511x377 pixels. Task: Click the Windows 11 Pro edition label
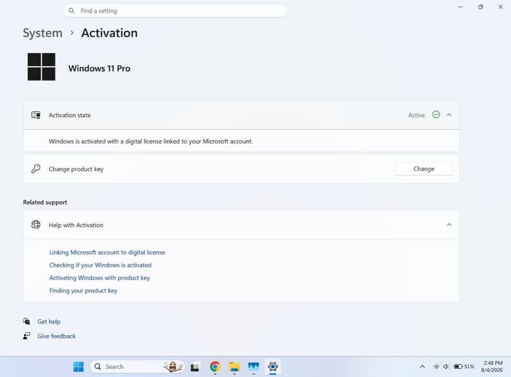tap(99, 68)
